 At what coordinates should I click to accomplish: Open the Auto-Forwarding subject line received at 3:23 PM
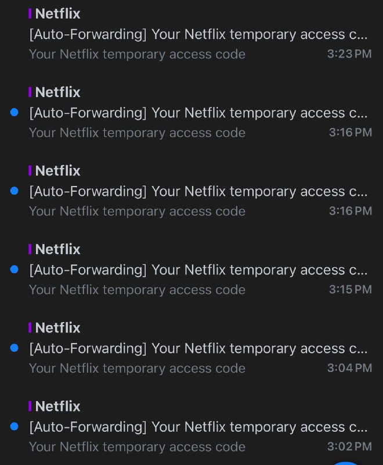point(198,34)
